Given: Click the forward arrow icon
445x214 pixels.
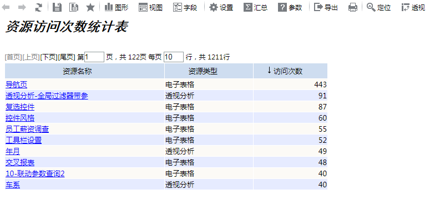Looking at the screenshot, I should [22, 7].
